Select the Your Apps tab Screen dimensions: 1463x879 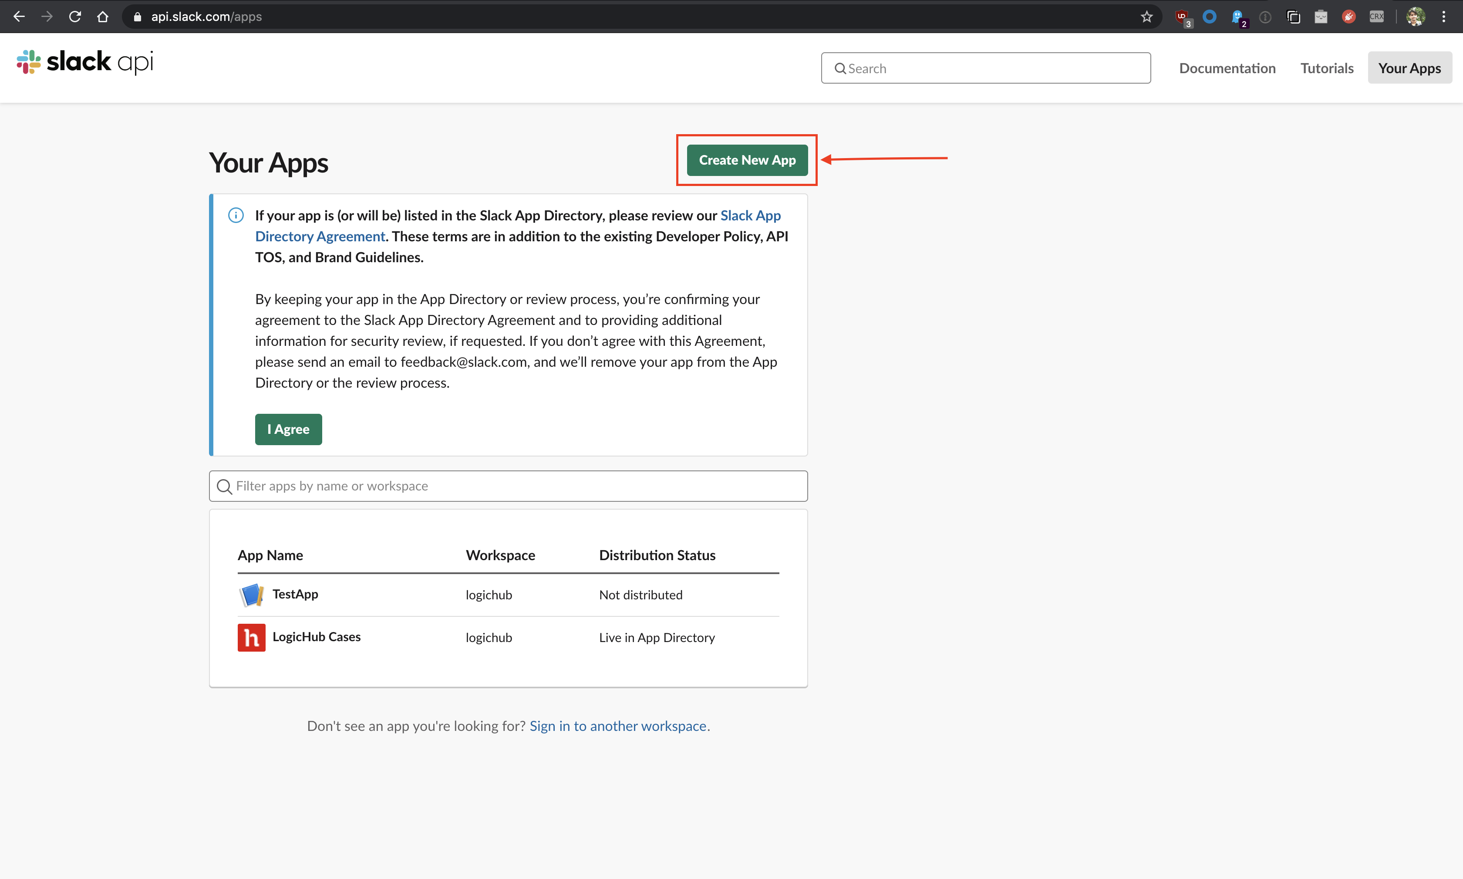coord(1409,68)
